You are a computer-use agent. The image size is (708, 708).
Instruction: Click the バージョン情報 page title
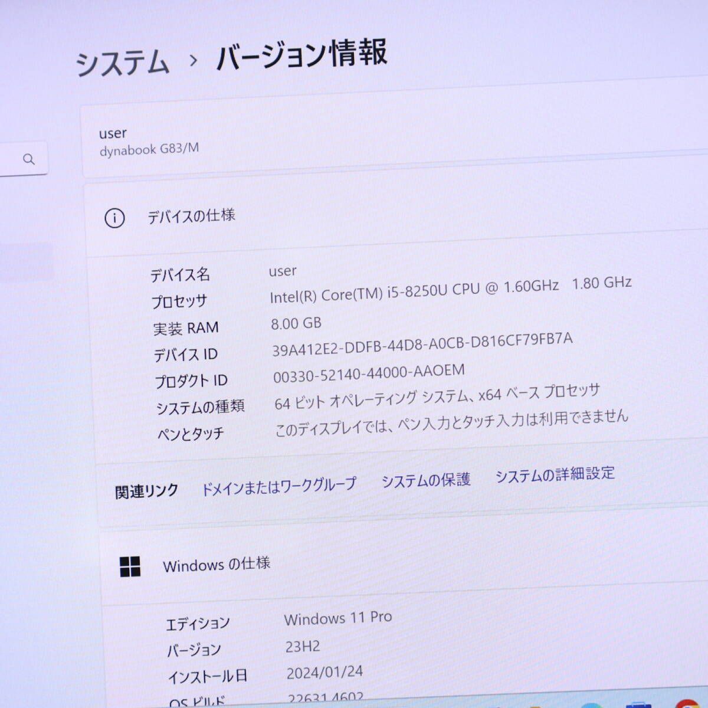301,55
